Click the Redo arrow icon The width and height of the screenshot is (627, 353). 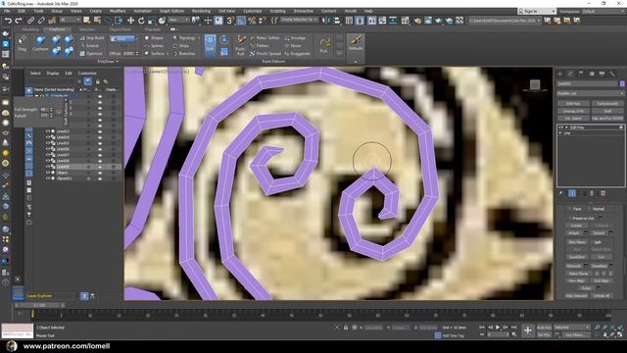pyautogui.click(x=19, y=21)
